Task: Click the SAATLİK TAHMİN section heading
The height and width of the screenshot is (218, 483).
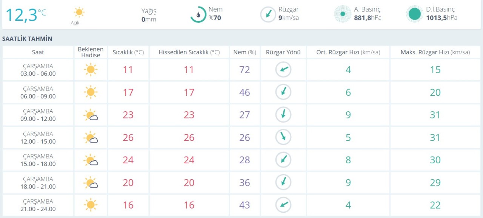Action: (x=27, y=39)
